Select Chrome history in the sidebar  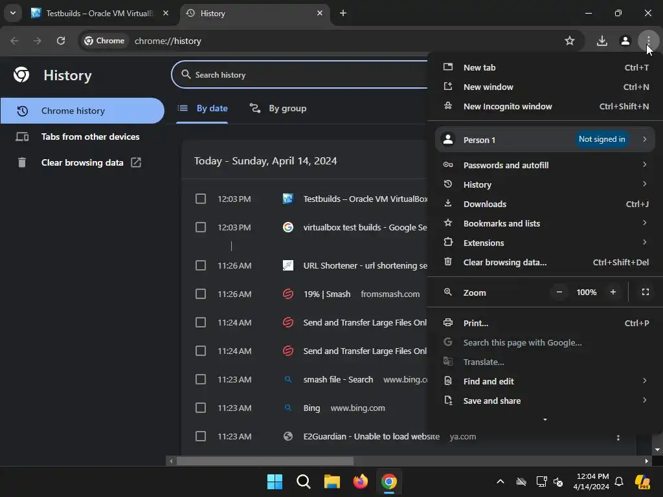(82, 111)
